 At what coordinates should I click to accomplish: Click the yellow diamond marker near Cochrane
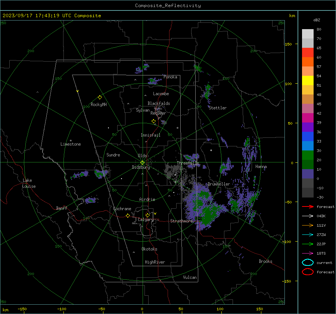[x=128, y=215]
